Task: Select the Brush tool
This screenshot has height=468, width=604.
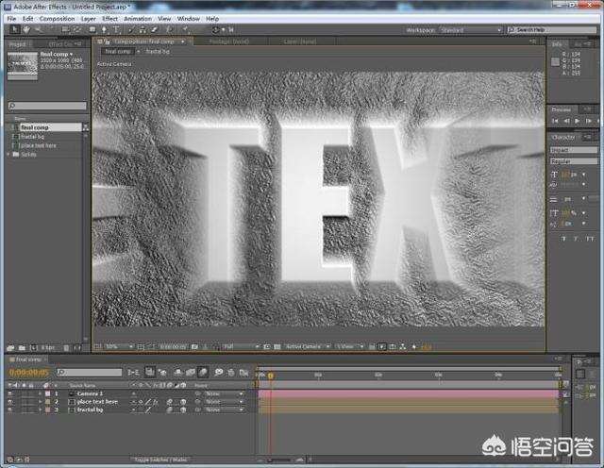Action: (130, 29)
